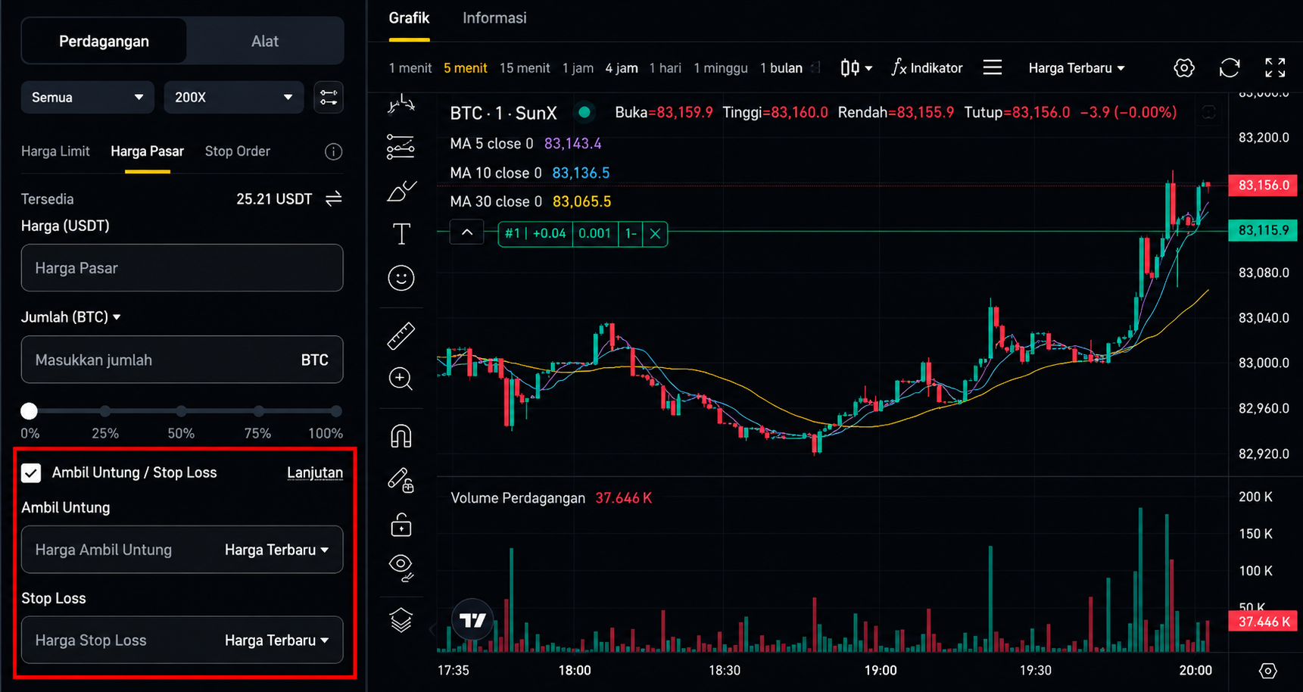The height and width of the screenshot is (692, 1303).
Task: Select the 15 menit timeframe
Action: click(525, 68)
